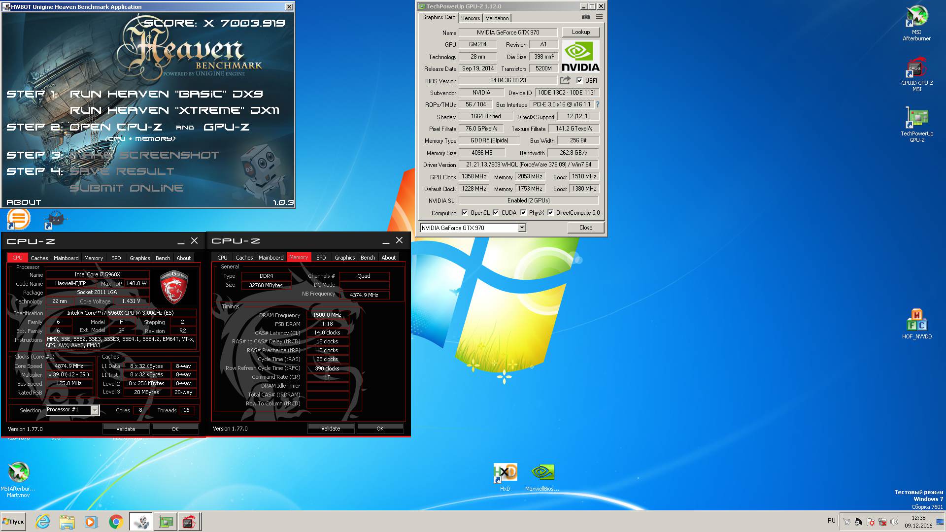Click MSI dragon logo in CPU-Z
The height and width of the screenshot is (532, 946).
point(174,287)
